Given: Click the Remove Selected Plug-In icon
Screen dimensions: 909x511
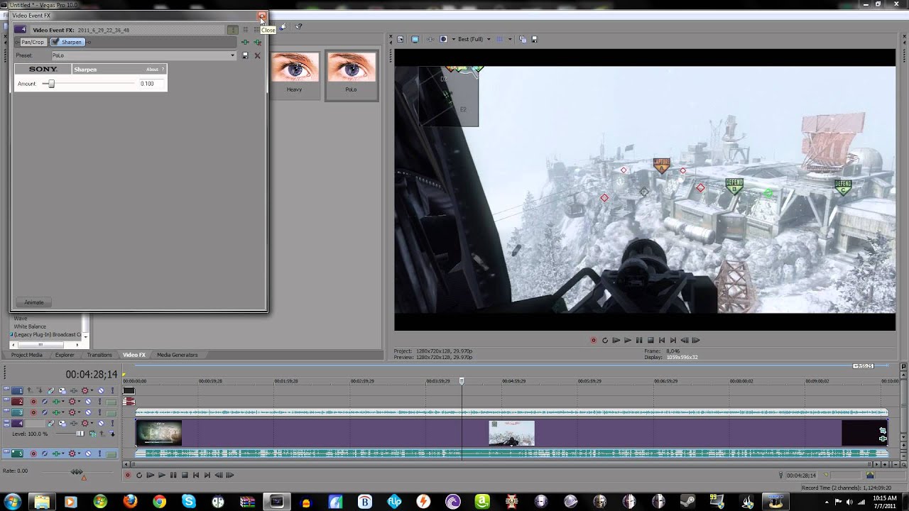Looking at the screenshot, I should click(x=257, y=42).
